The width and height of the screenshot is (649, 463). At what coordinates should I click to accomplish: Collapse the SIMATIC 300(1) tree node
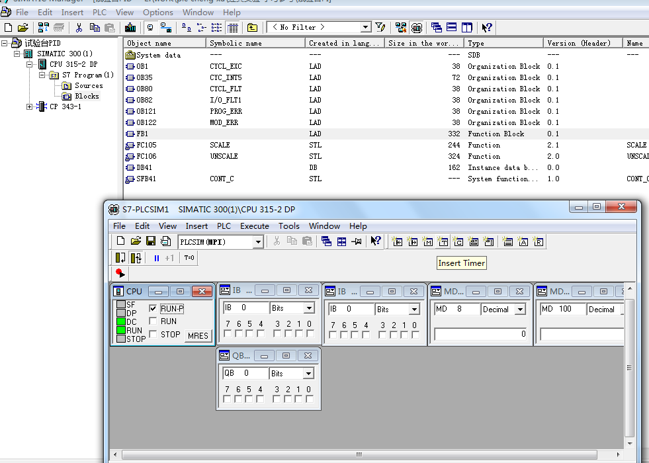(x=17, y=54)
